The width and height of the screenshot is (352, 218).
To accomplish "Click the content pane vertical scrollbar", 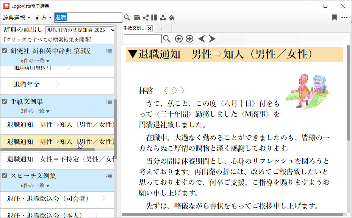I will tap(349, 93).
